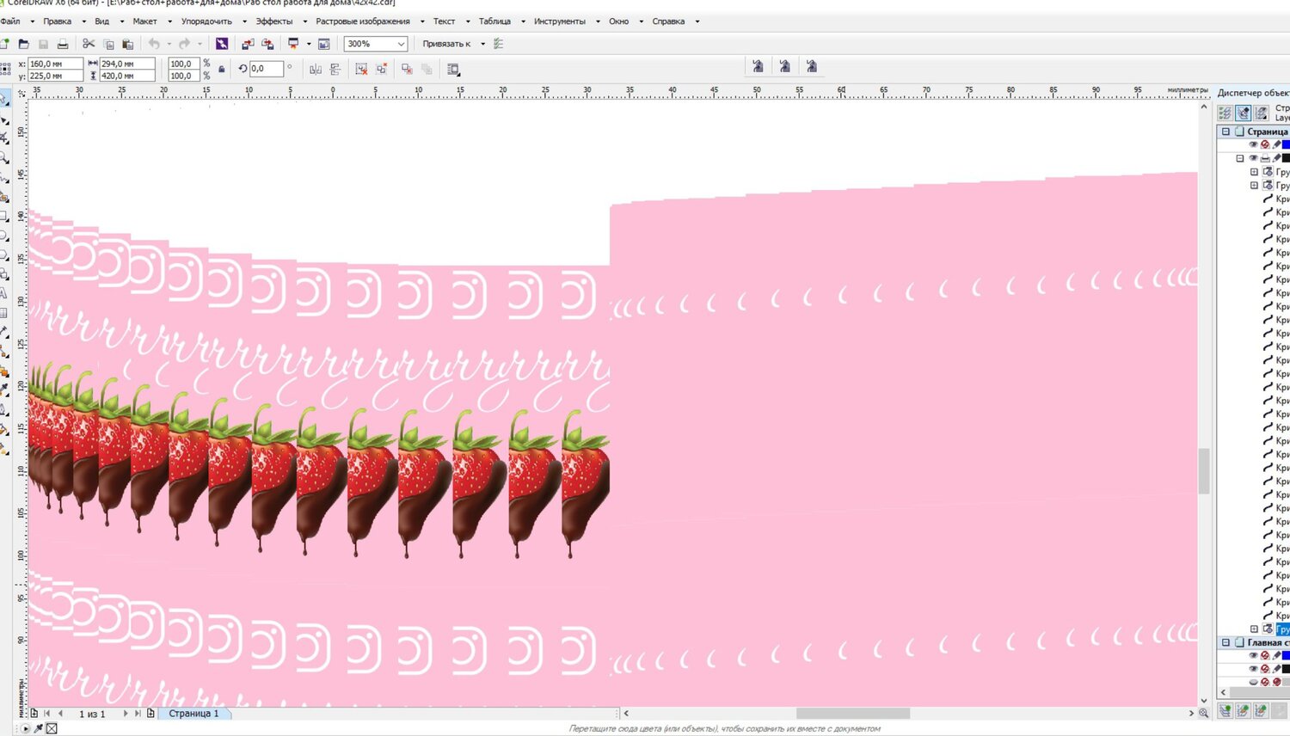Click the Redo arrow icon
This screenshot has height=736, width=1290.
pyautogui.click(x=184, y=44)
